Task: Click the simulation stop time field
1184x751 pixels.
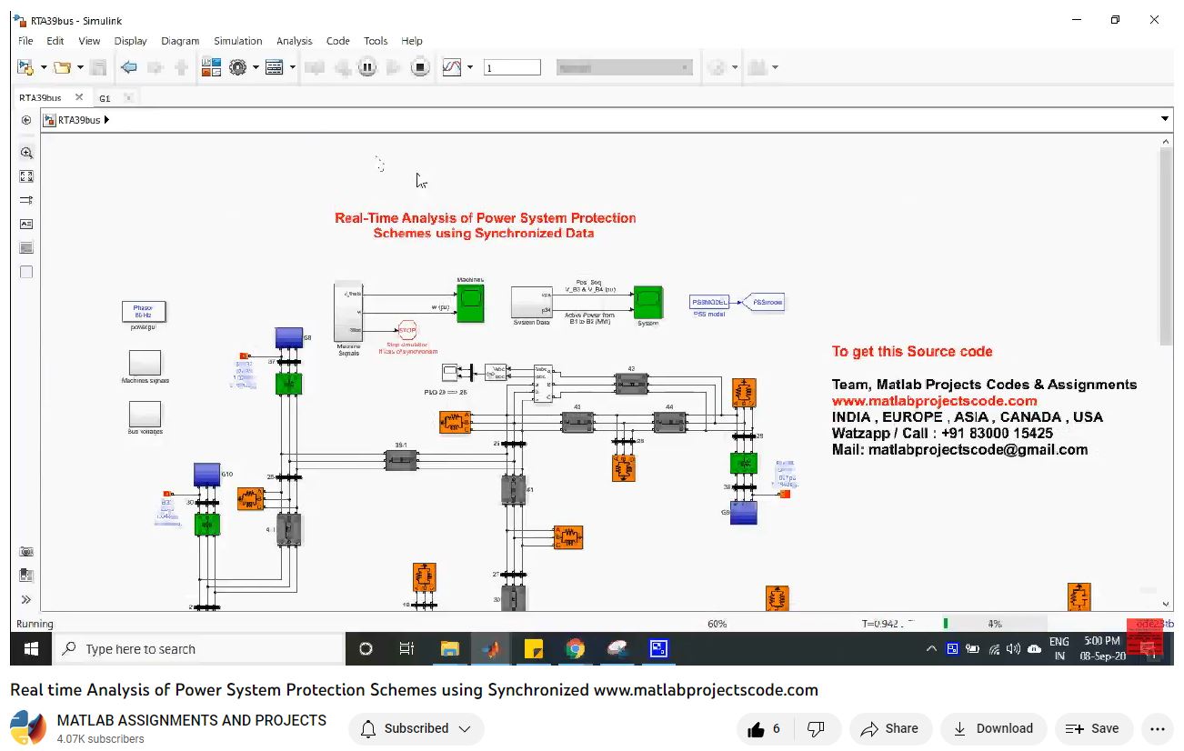Action: point(512,67)
